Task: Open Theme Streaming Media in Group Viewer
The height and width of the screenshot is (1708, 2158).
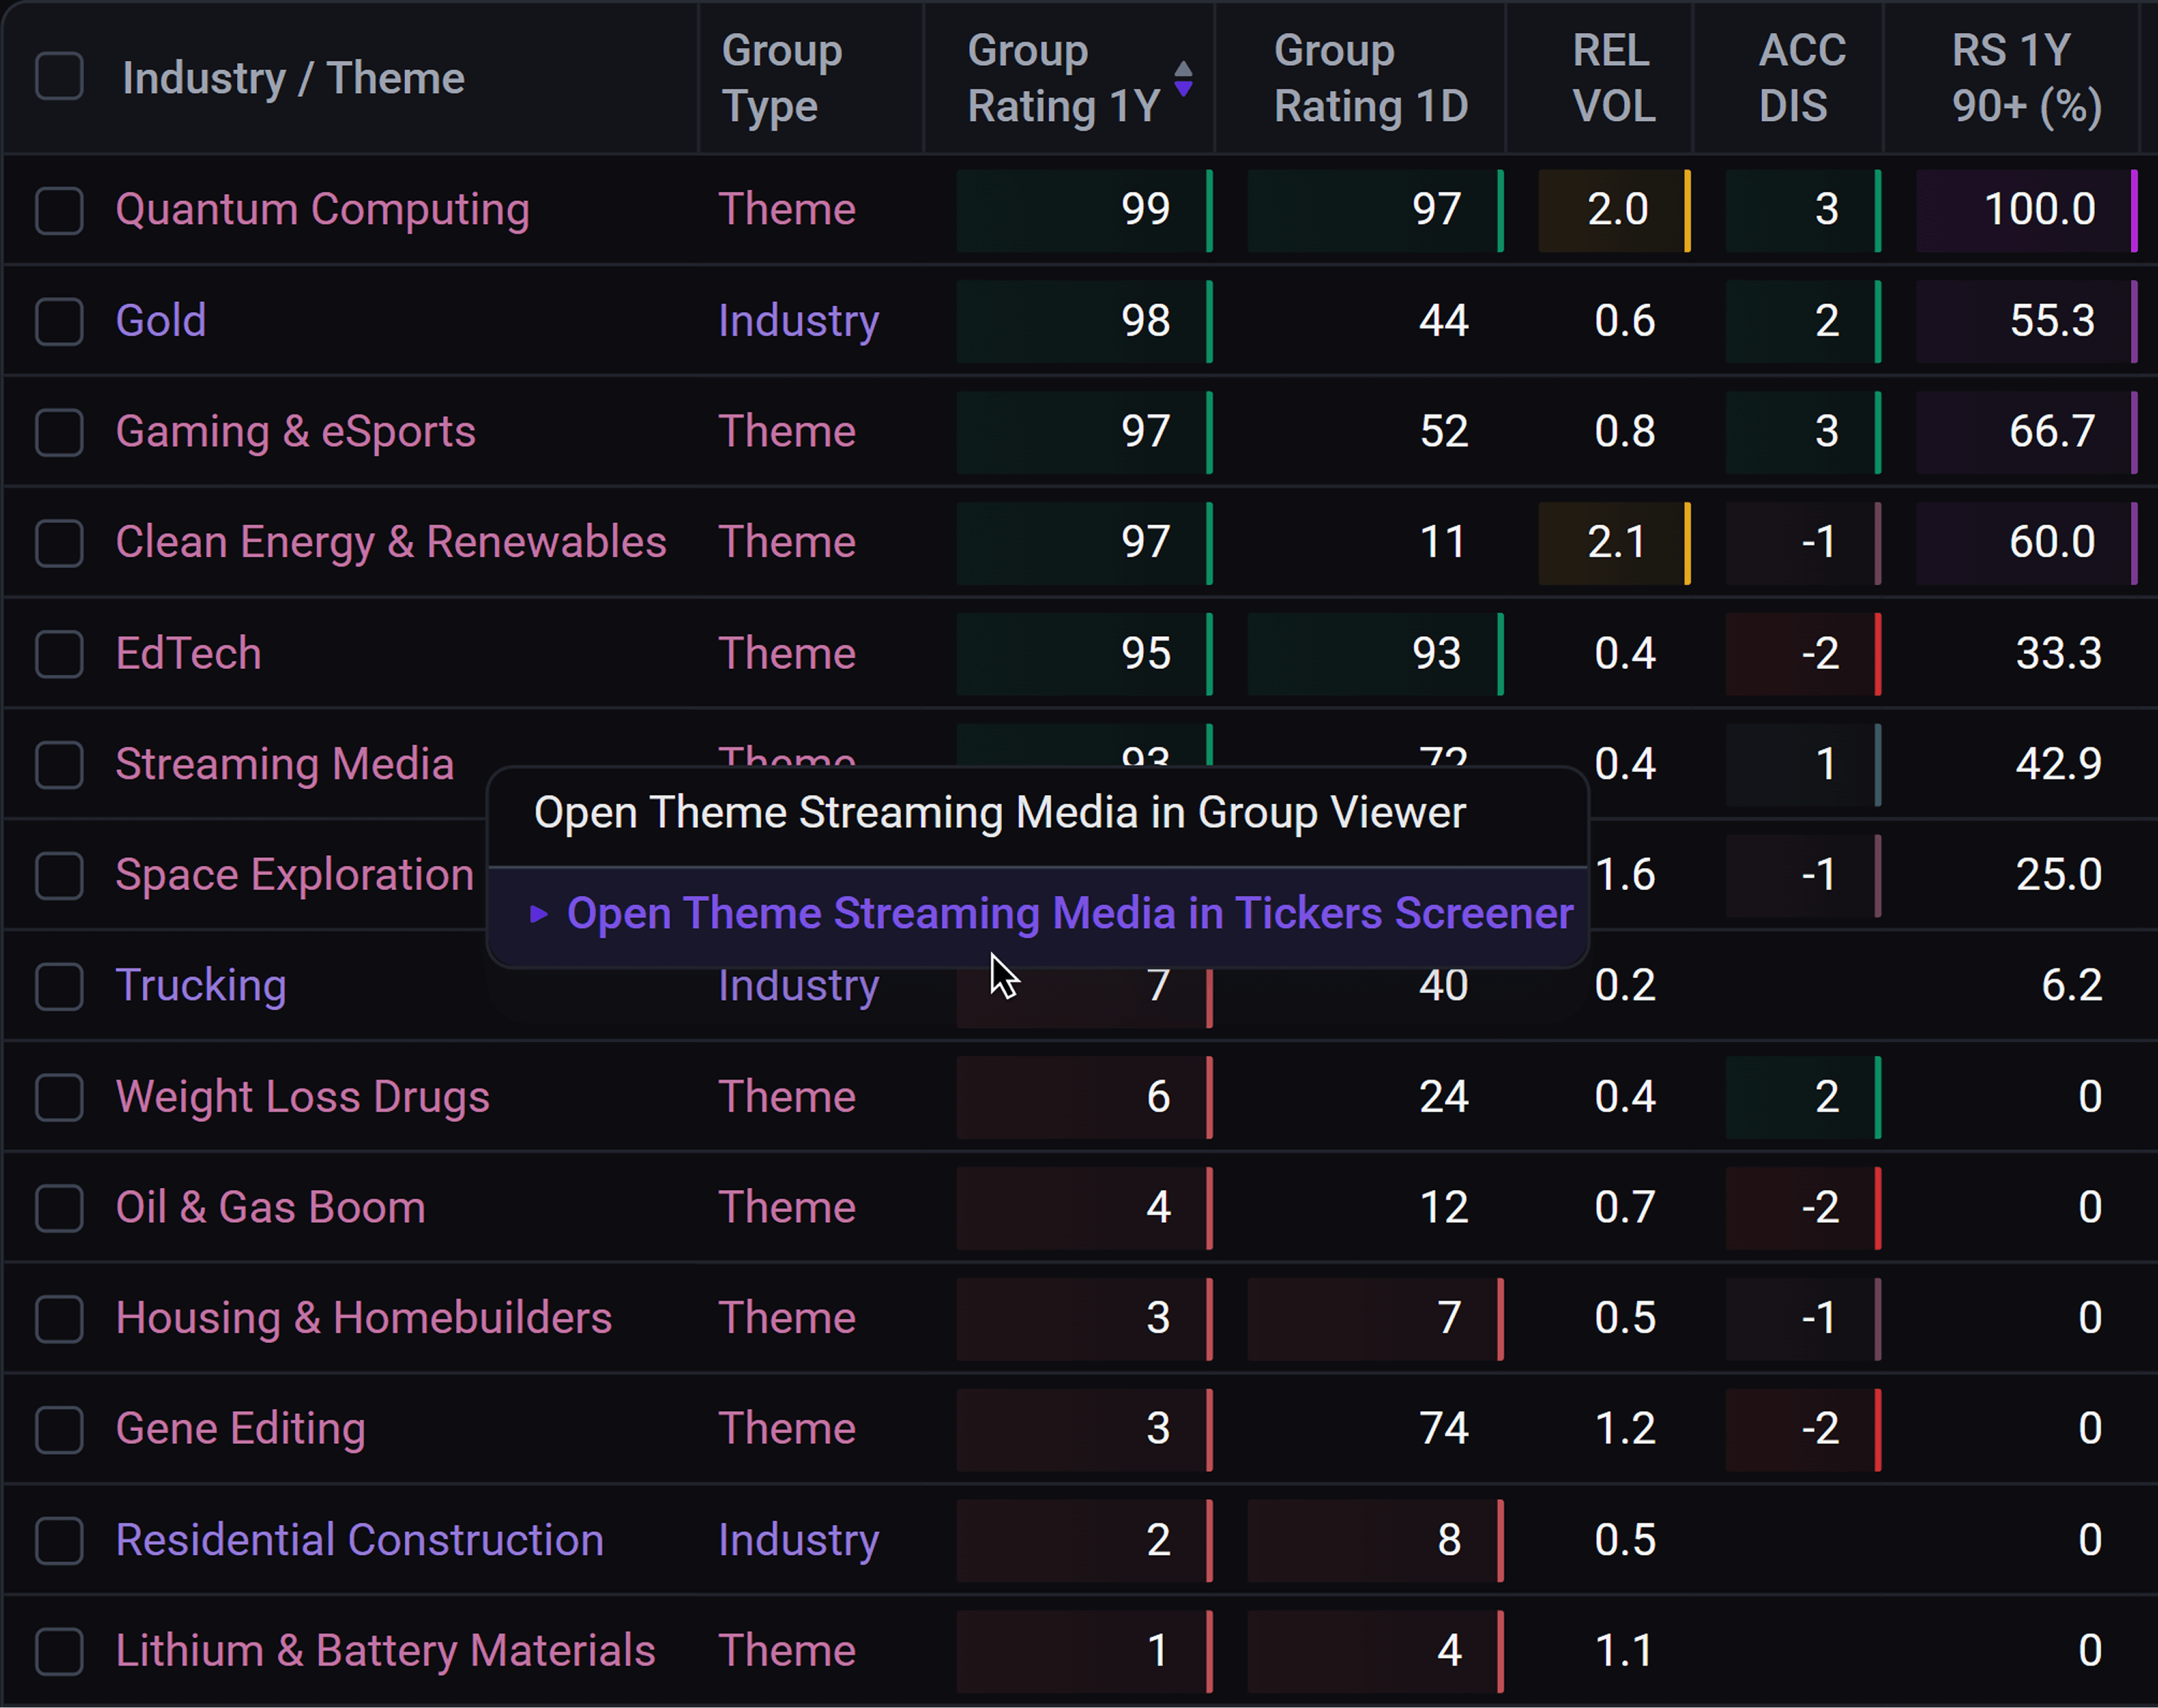Action: (998, 812)
